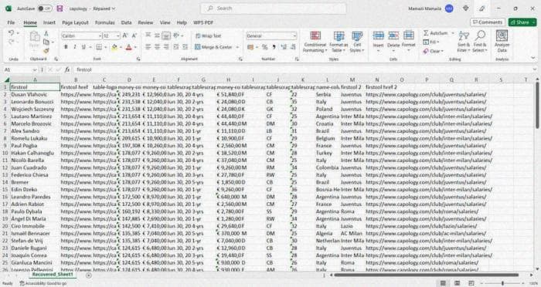Click the Format as Table icon

pos(339,42)
